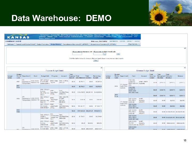192x144 pixels.
Task: Click the Budget Period Code input field
Action: (x=98, y=54)
